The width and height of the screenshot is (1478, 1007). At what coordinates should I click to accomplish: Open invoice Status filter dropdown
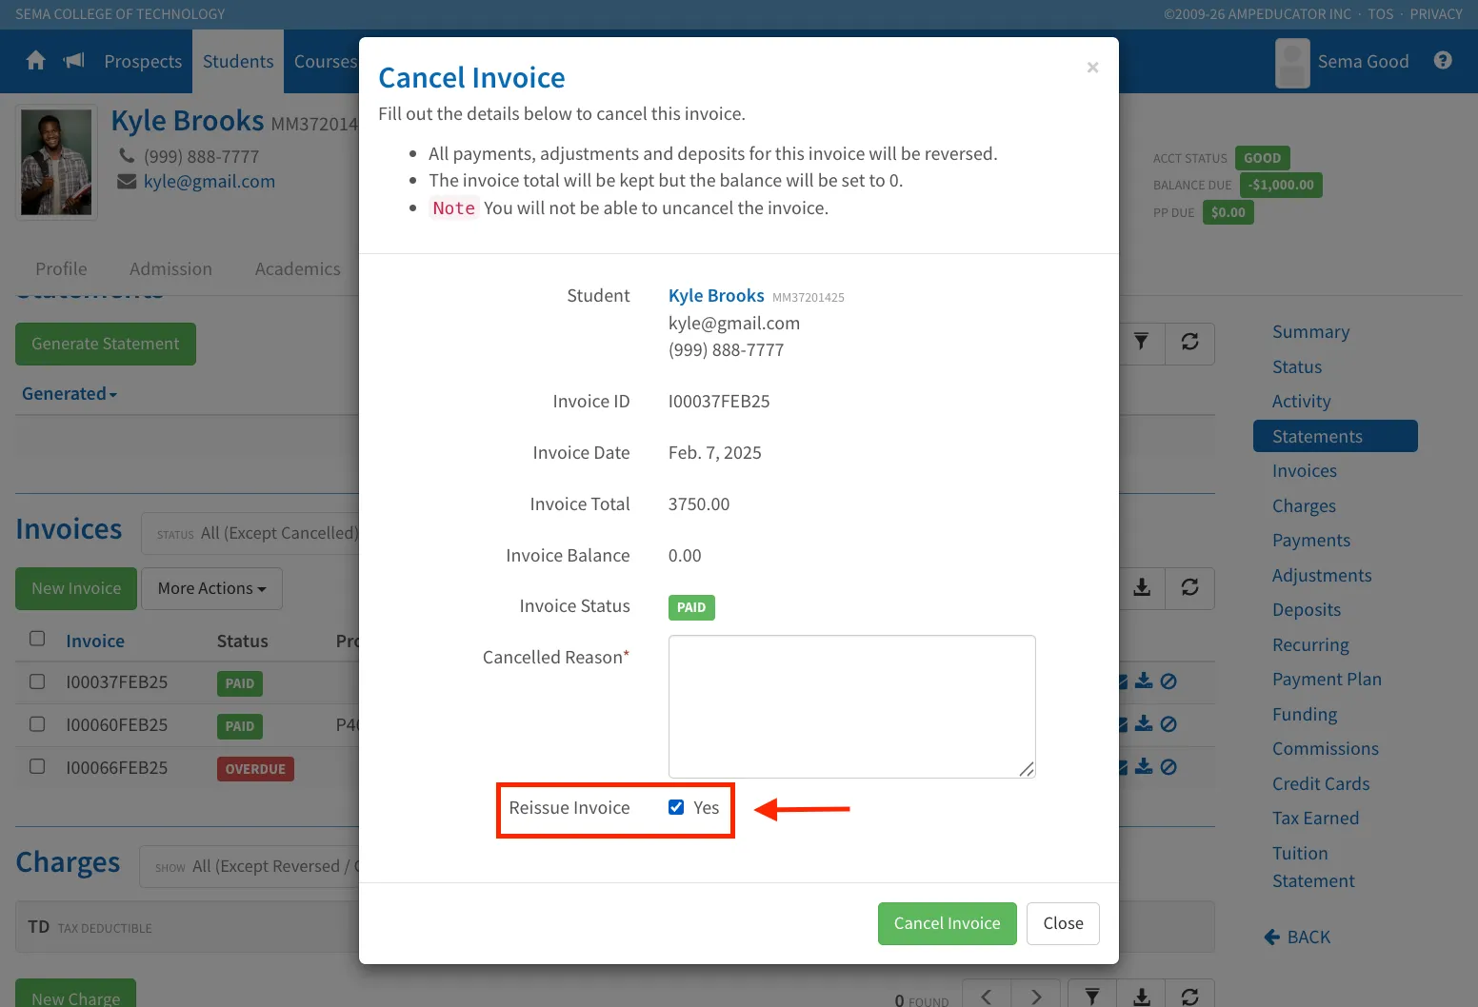[250, 534]
